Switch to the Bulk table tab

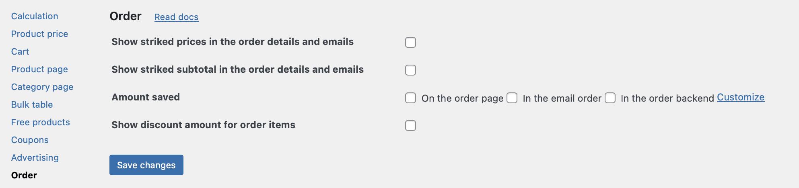(x=32, y=104)
